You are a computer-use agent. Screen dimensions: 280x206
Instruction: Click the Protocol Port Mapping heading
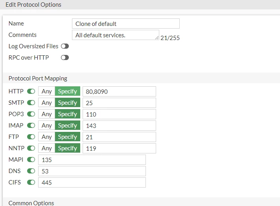pyautogui.click(x=38, y=78)
